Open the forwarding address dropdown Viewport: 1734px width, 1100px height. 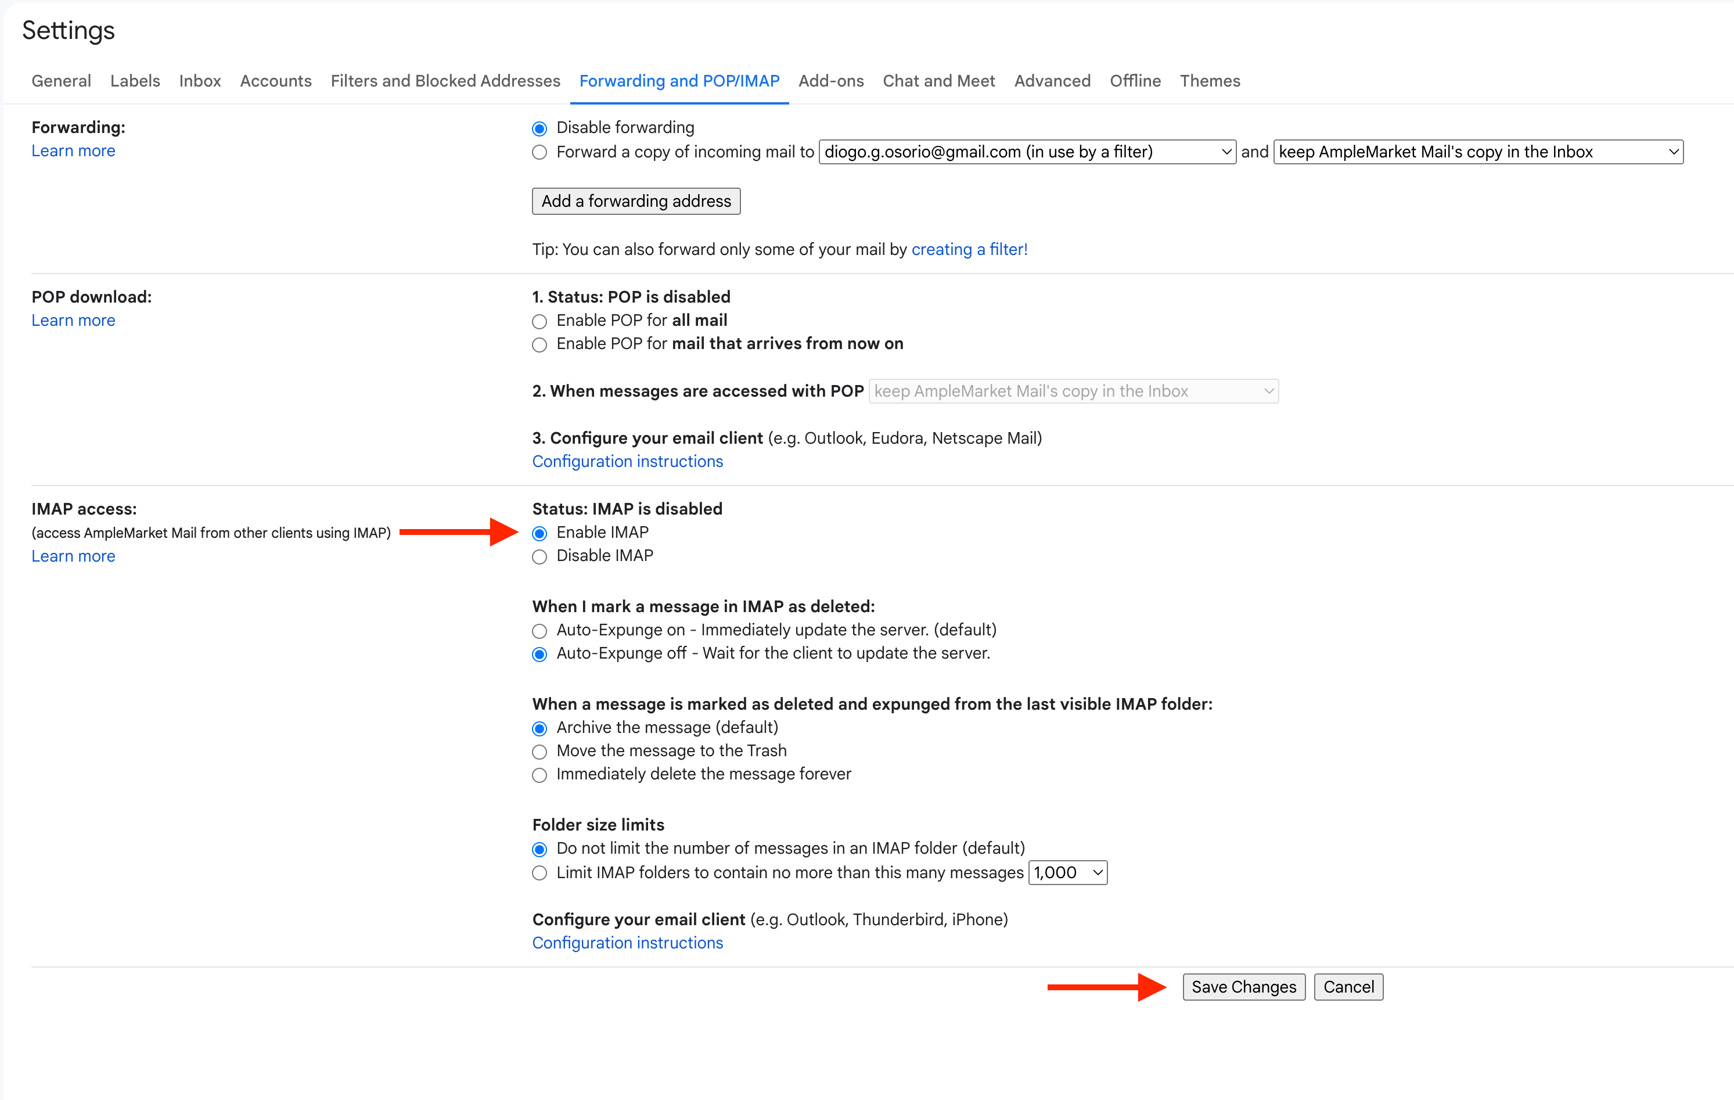[1027, 152]
